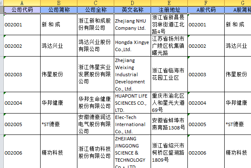Select cell 安徽德豪润达电气股份有限公司
Image resolution: width=251 pixels, height=168 pixels.
pos(95,124)
